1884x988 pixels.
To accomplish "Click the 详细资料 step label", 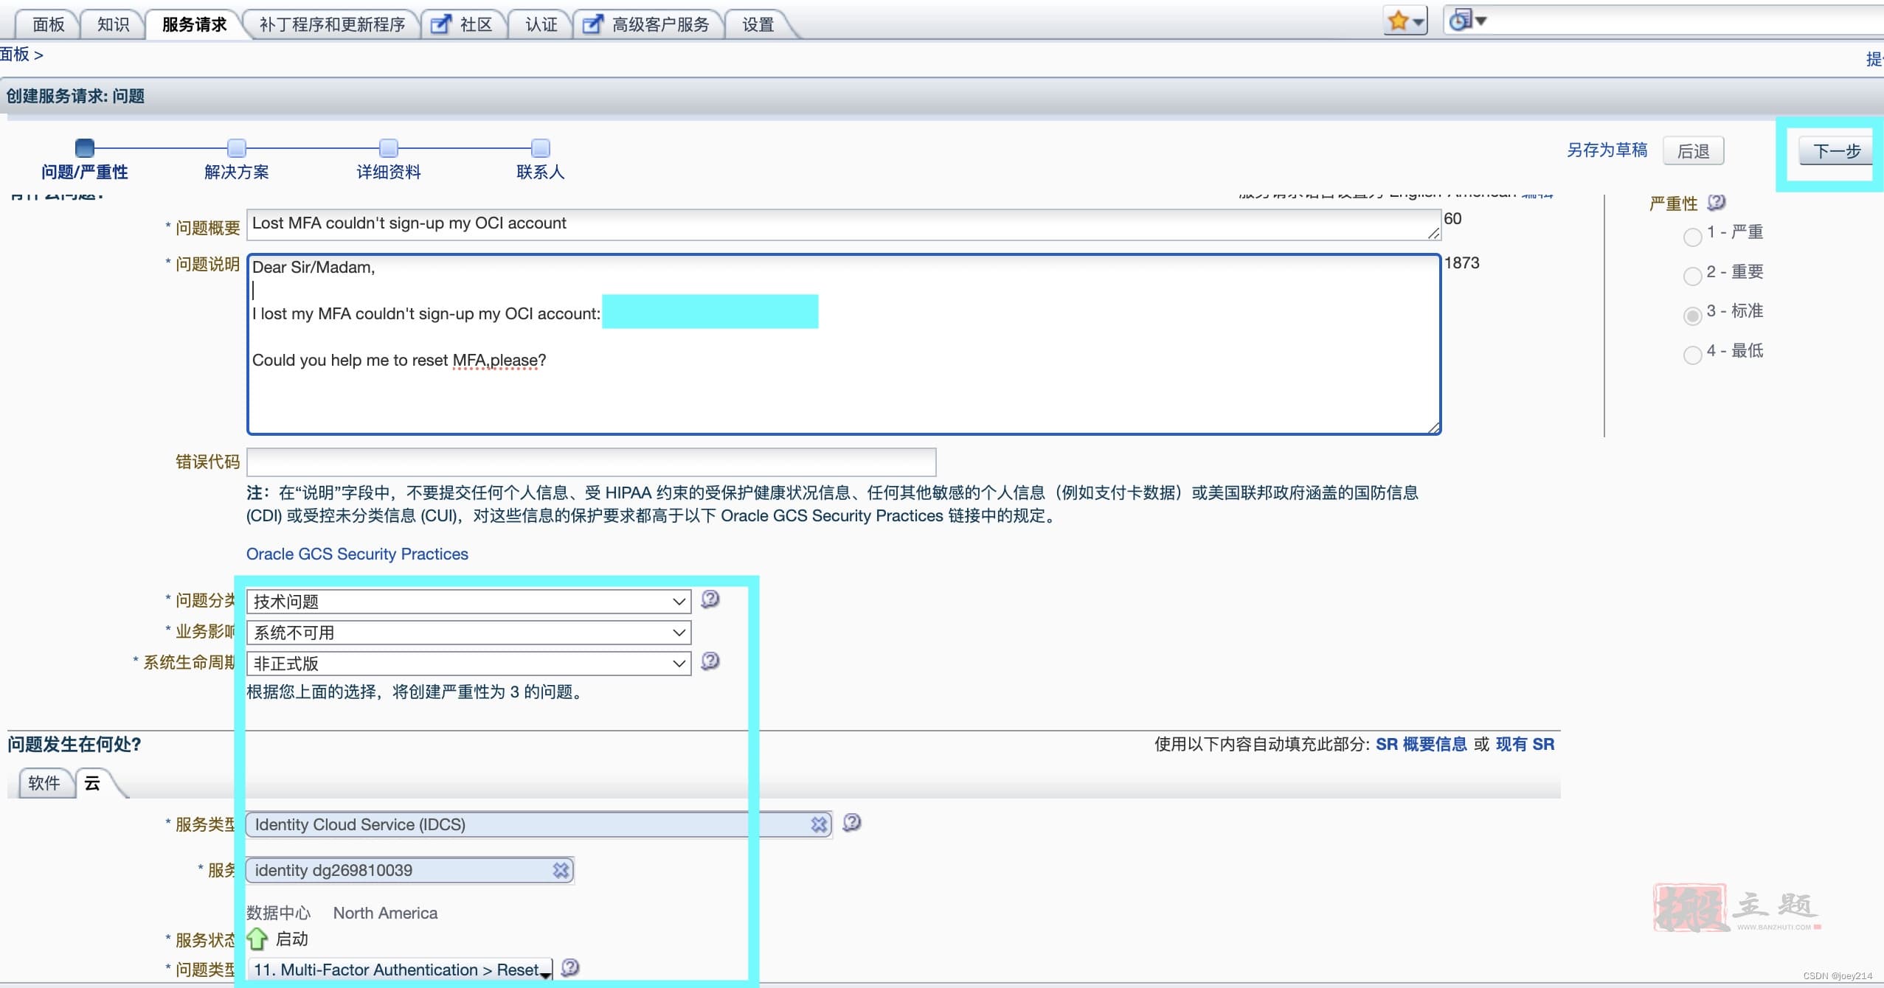I will tap(389, 172).
